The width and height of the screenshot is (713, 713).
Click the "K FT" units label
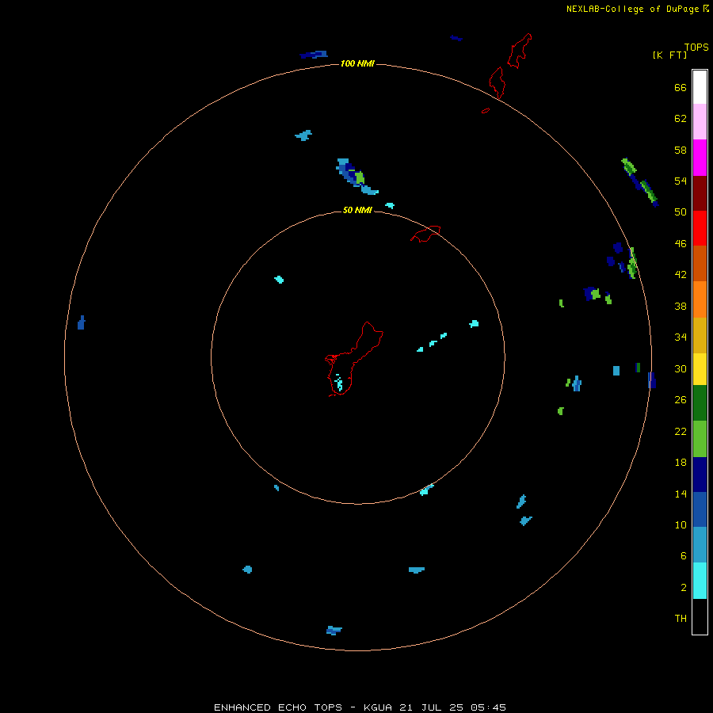669,55
